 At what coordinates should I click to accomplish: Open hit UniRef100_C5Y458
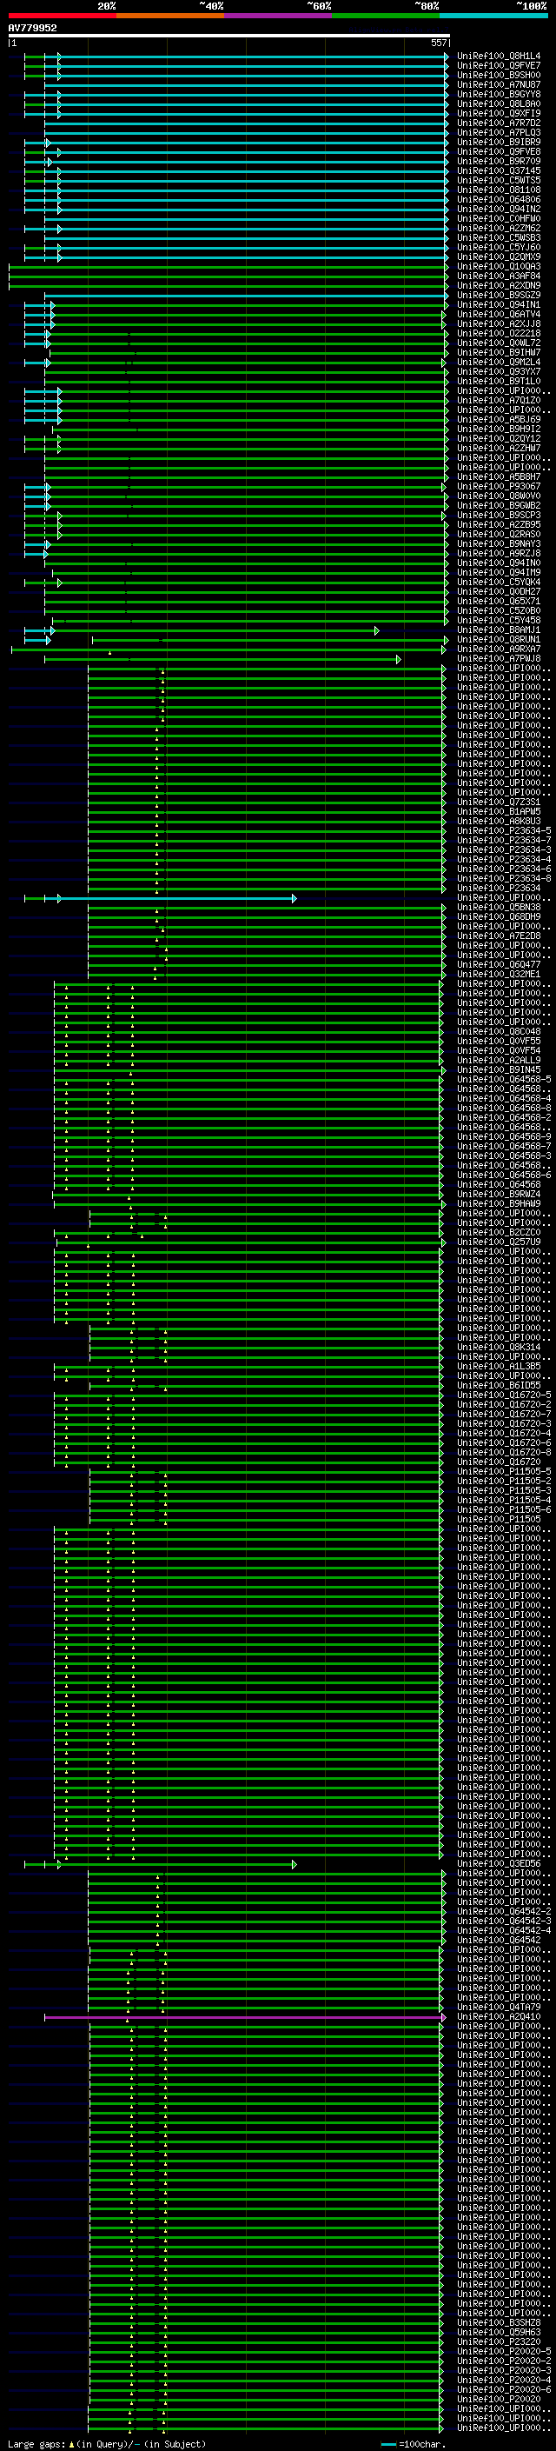(499, 621)
